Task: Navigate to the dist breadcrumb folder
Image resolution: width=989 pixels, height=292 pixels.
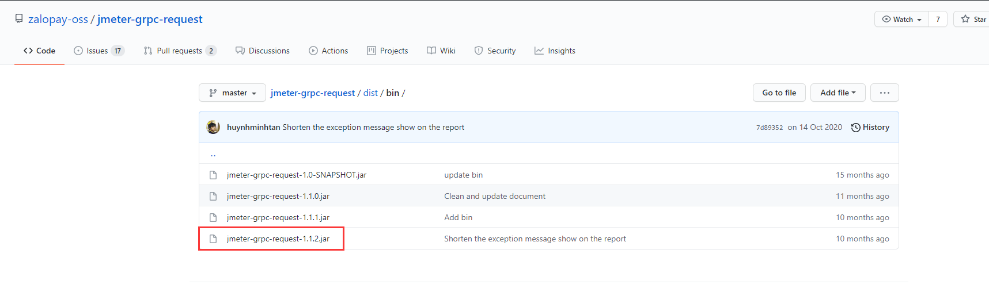Action: (x=370, y=93)
